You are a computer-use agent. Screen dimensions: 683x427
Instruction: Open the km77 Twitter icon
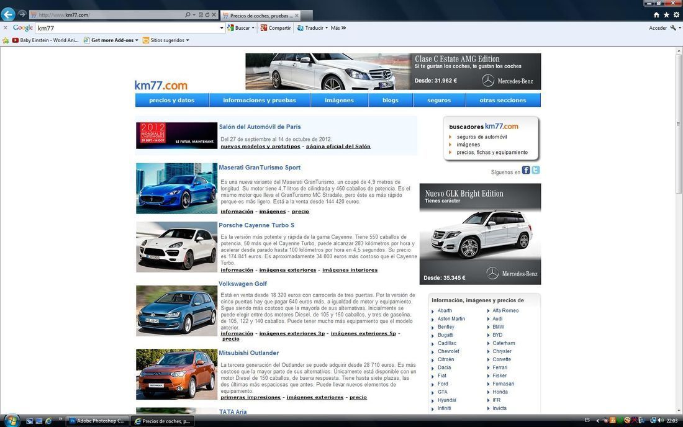(x=536, y=170)
